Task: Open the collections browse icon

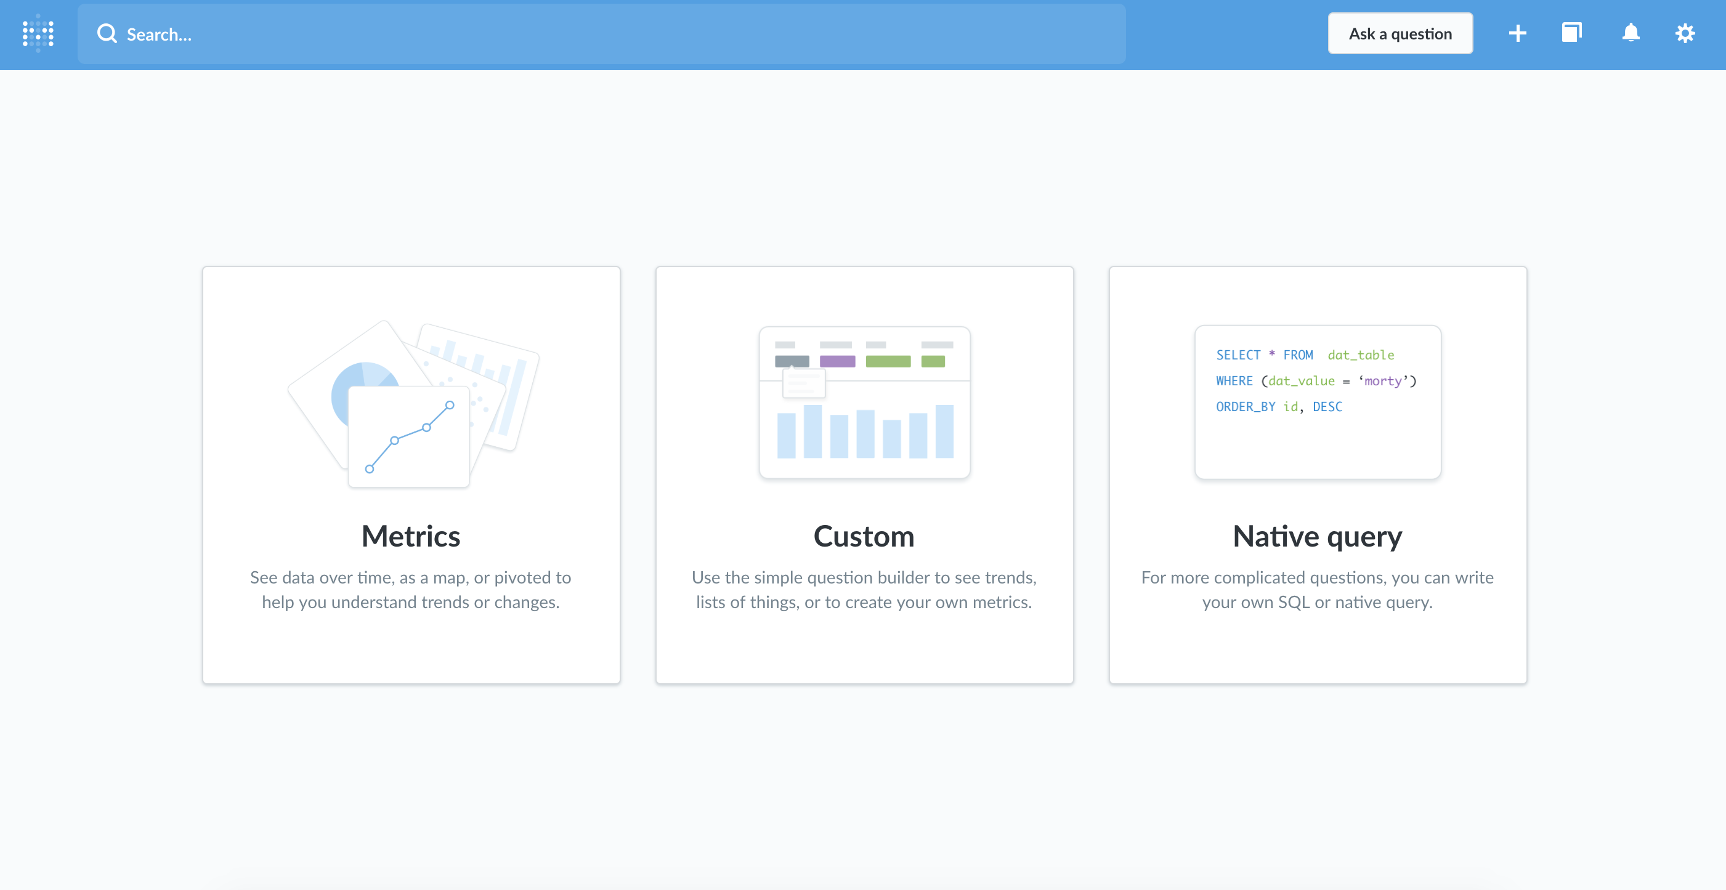Action: (x=1571, y=33)
